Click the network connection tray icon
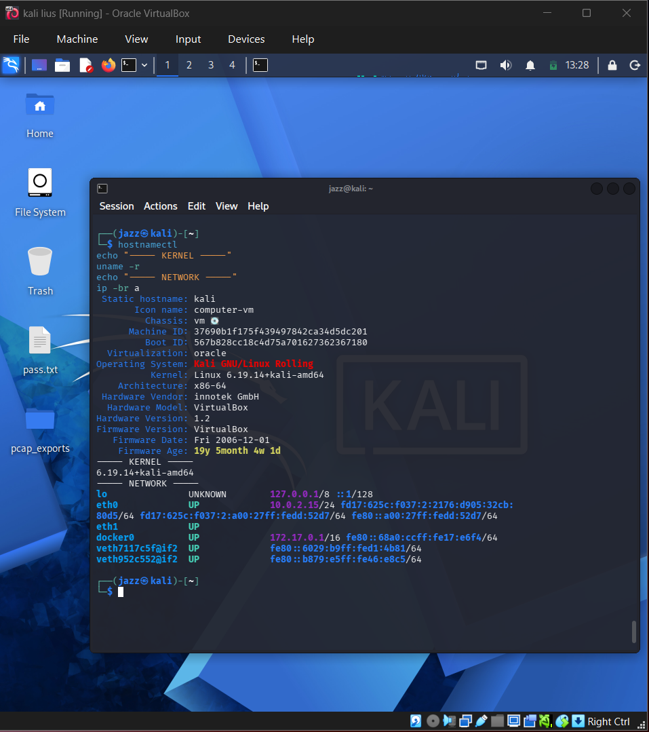 coord(481,65)
